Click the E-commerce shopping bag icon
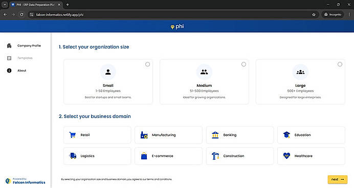 click(x=144, y=156)
